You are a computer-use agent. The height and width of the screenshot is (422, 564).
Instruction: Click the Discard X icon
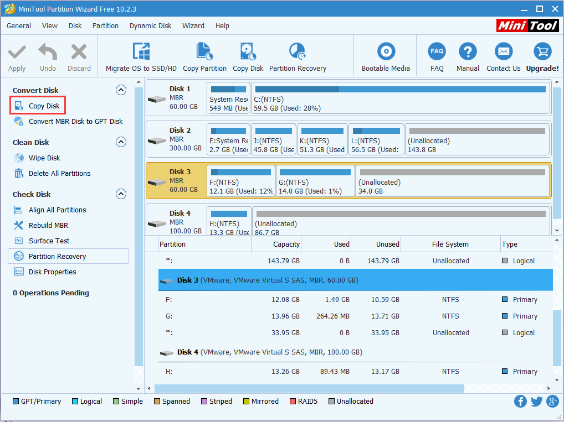79,52
